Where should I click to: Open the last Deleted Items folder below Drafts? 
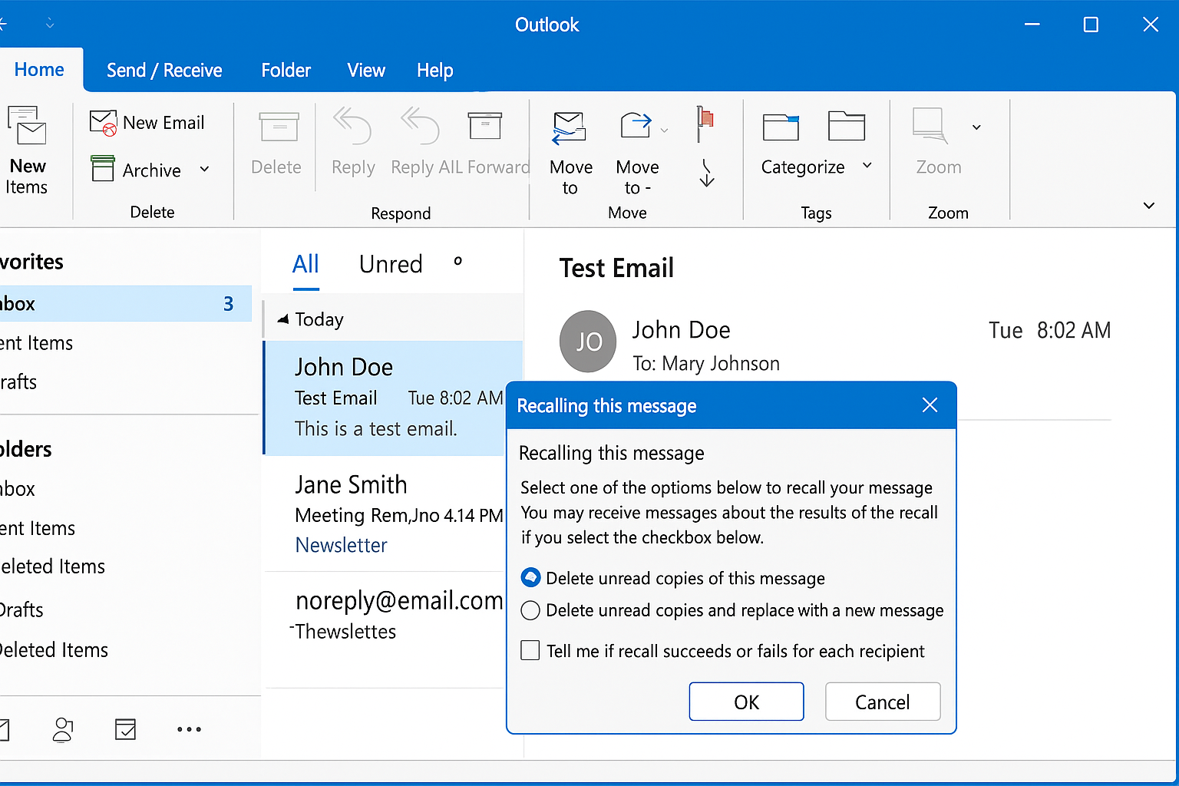[x=54, y=650]
